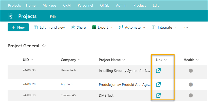Viewport: 208px width, 102px height.
Task: Open project Produksjon av Produkt A
Action: (124, 85)
